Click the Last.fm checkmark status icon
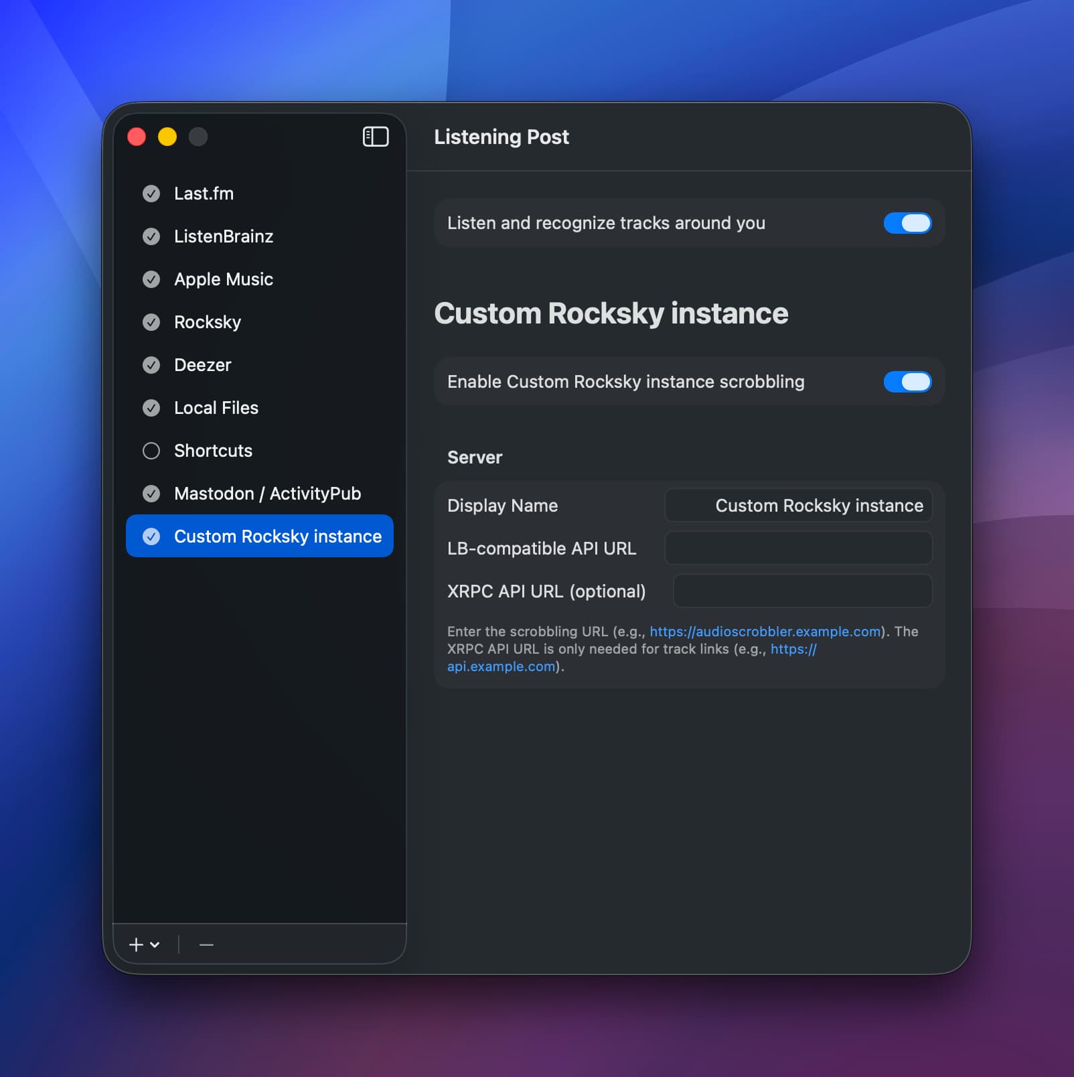1074x1077 pixels. coord(151,194)
